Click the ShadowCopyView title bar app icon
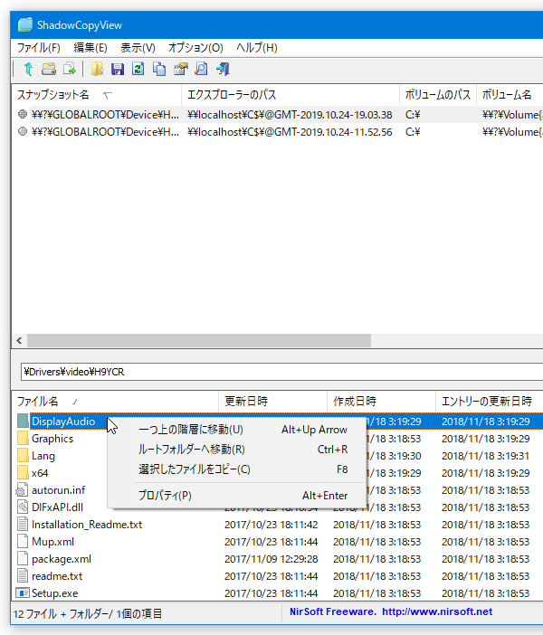This screenshot has height=635, width=543. point(24,24)
